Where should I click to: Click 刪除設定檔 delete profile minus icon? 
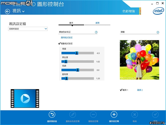coord(93,115)
